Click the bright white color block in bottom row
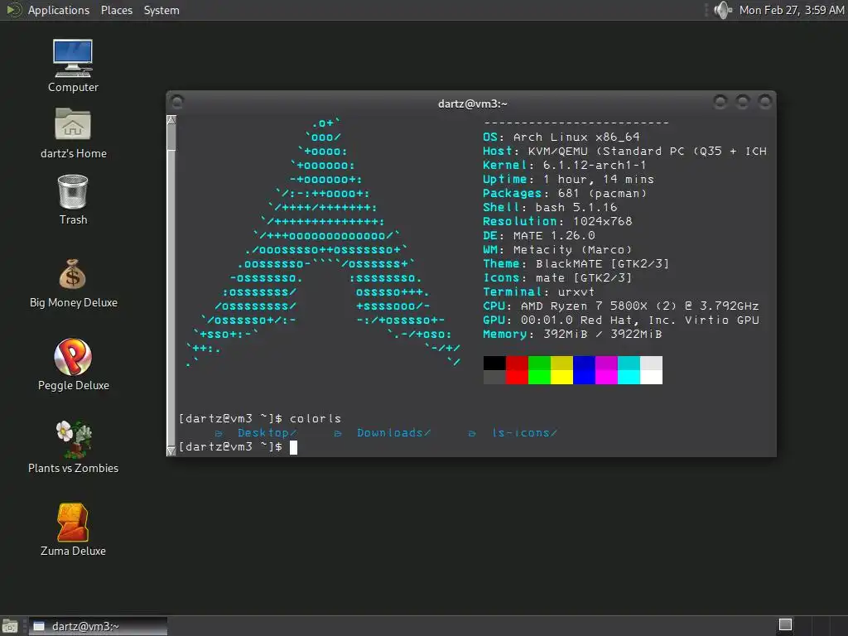 [651, 377]
